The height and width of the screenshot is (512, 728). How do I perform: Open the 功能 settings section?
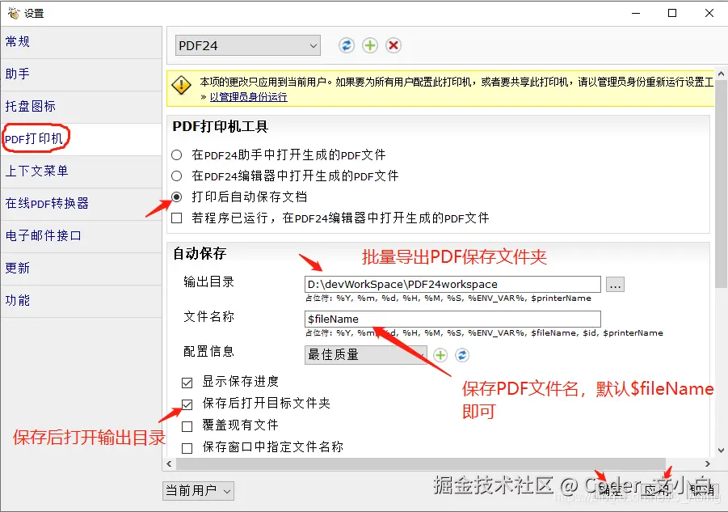tap(82, 301)
